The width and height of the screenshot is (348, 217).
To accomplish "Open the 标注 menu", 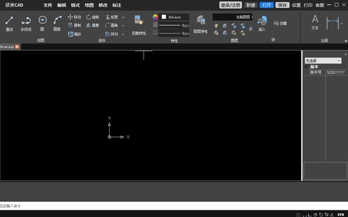I will 117,5.
